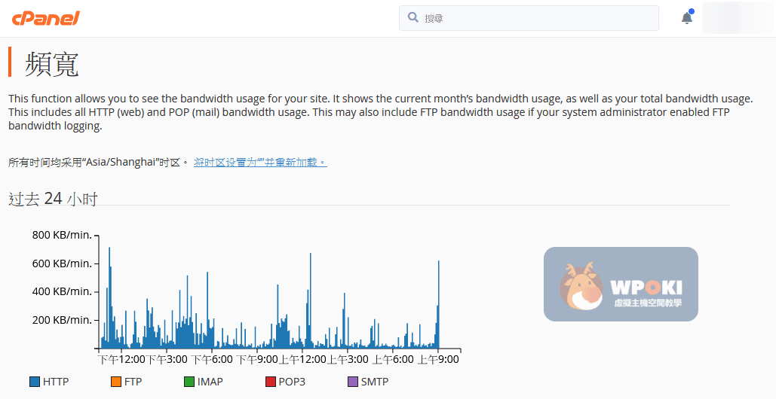Click the orange FTP legend swatch

(115, 382)
